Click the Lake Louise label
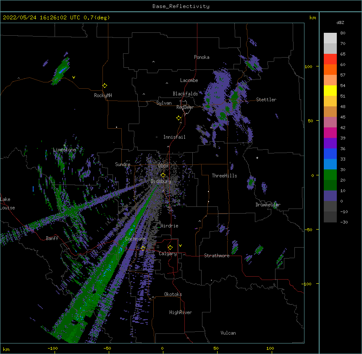This screenshot has width=362, height=354. [8, 203]
